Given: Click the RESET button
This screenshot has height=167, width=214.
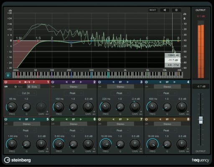Looking at the screenshot, I should click(x=153, y=10).
